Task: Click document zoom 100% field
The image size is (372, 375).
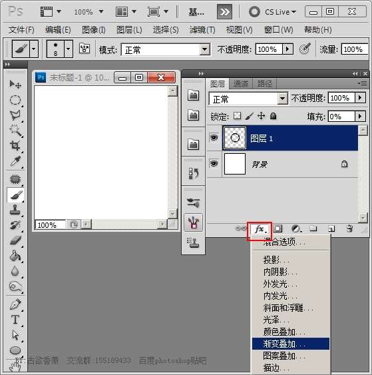Action: (x=50, y=225)
